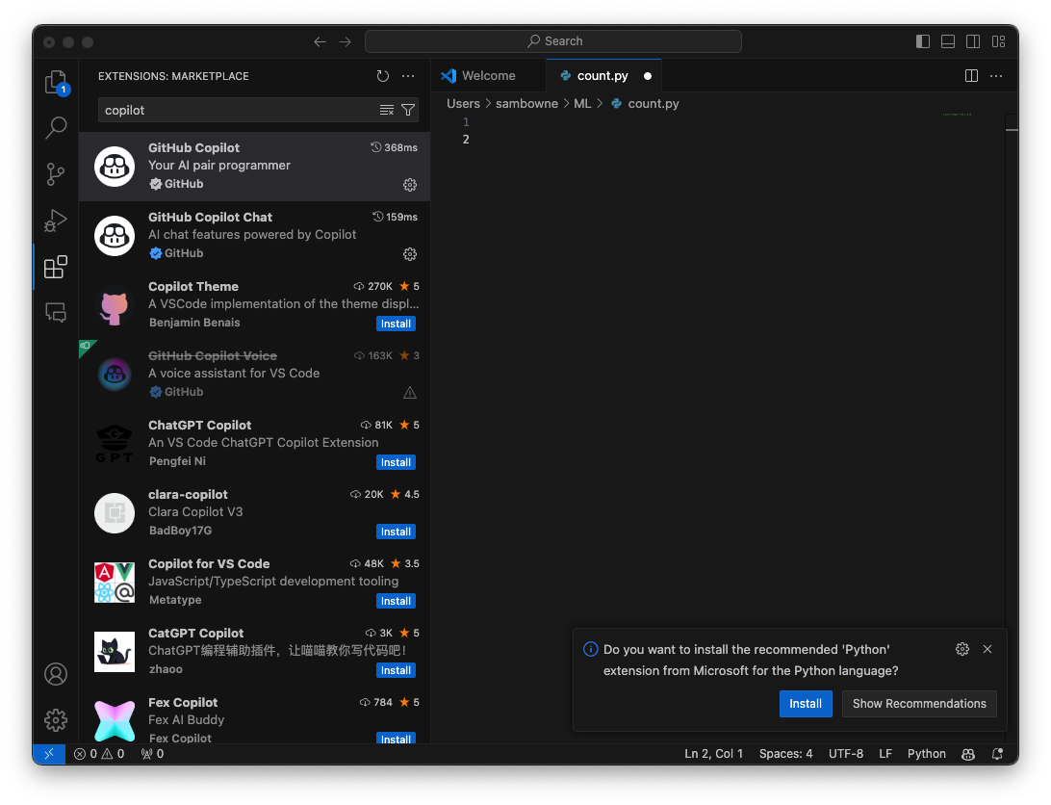Open manage gear for GitHub Copilot
1051x805 pixels.
[410, 185]
